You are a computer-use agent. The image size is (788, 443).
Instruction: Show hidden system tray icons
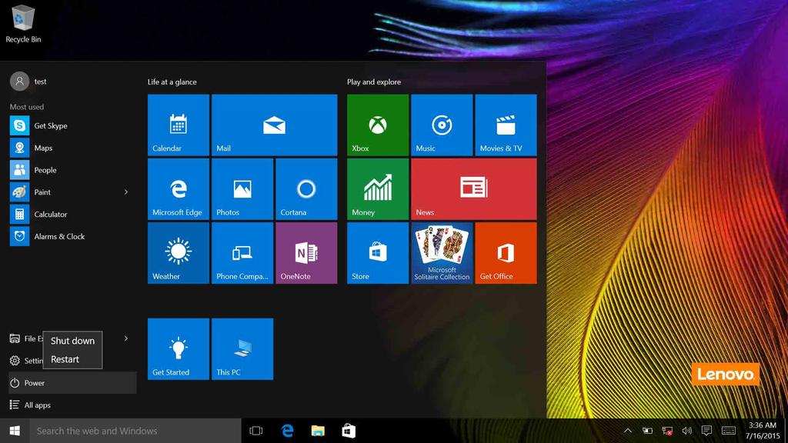coord(628,431)
